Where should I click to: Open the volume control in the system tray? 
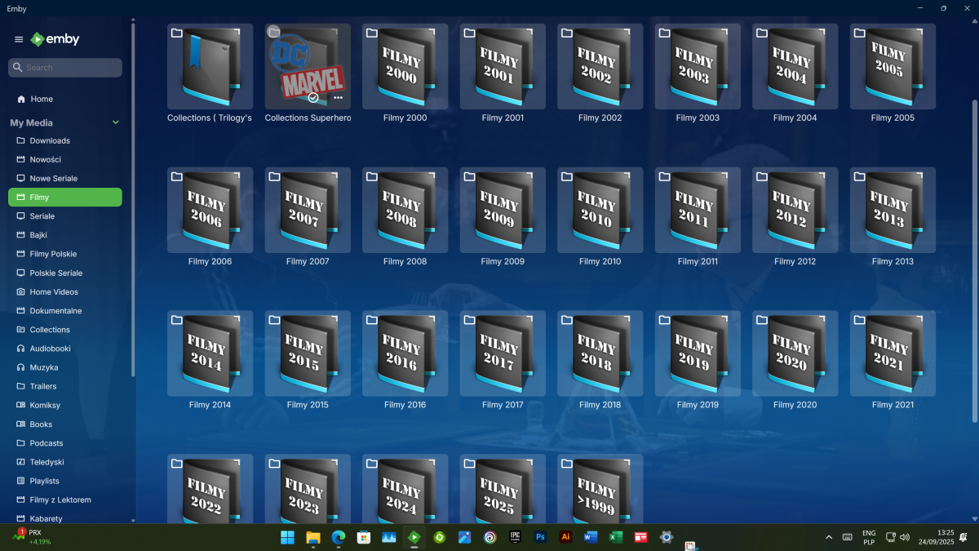(905, 537)
